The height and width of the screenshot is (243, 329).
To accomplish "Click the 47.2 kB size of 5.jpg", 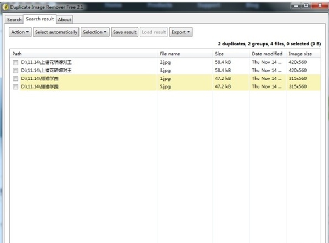I will [x=223, y=86].
